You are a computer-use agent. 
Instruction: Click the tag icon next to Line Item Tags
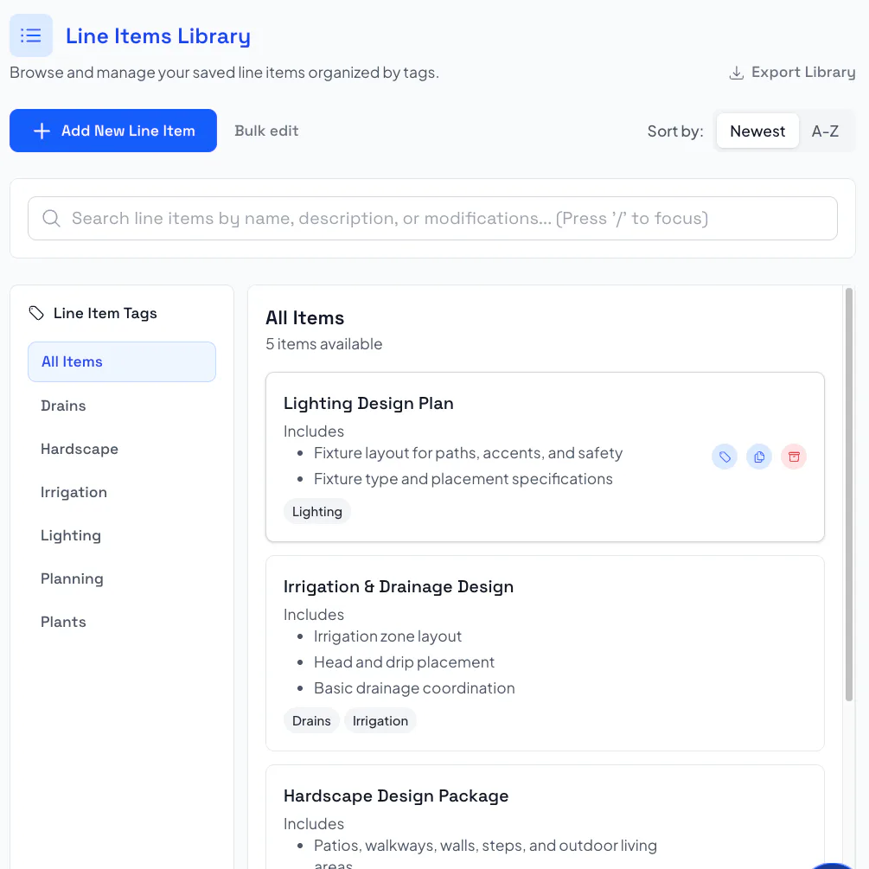pos(36,313)
